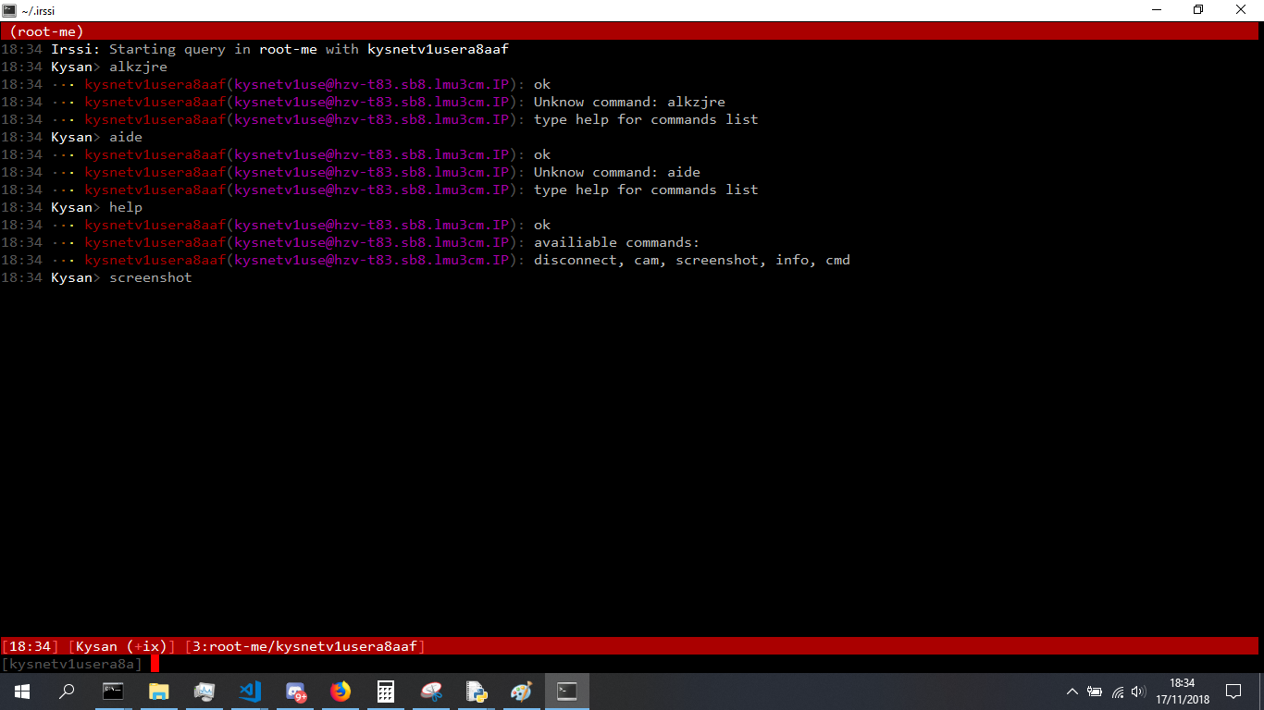This screenshot has width=1264, height=710.
Task: Open the Snipping Tool taskbar icon
Action: tap(432, 691)
